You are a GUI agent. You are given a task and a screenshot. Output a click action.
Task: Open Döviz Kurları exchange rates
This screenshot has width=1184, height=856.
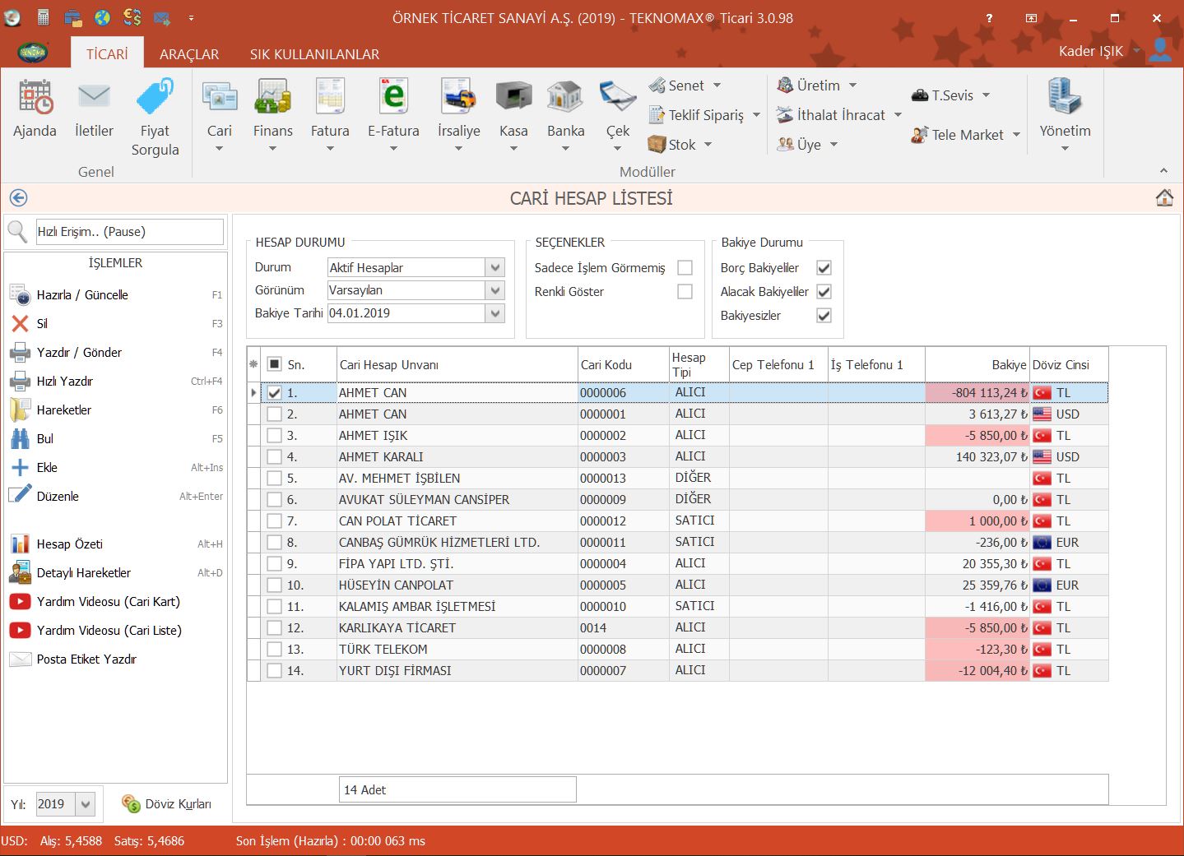(x=167, y=804)
